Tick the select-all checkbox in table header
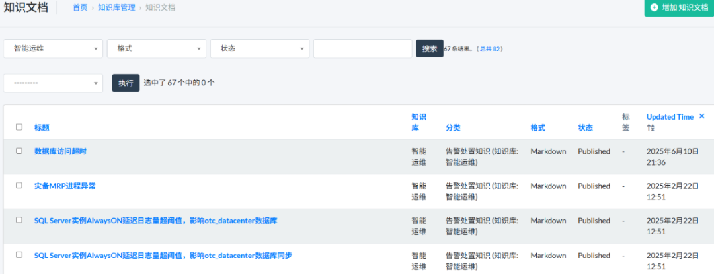The width and height of the screenshot is (714, 274). (x=19, y=127)
